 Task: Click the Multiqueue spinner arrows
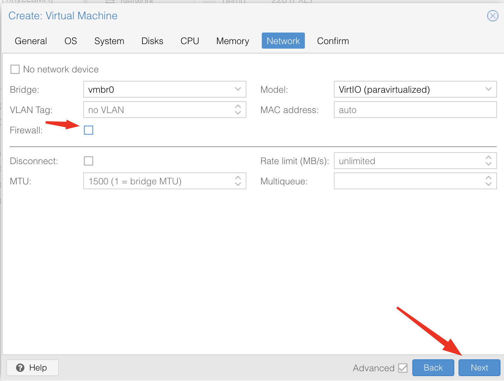[489, 181]
